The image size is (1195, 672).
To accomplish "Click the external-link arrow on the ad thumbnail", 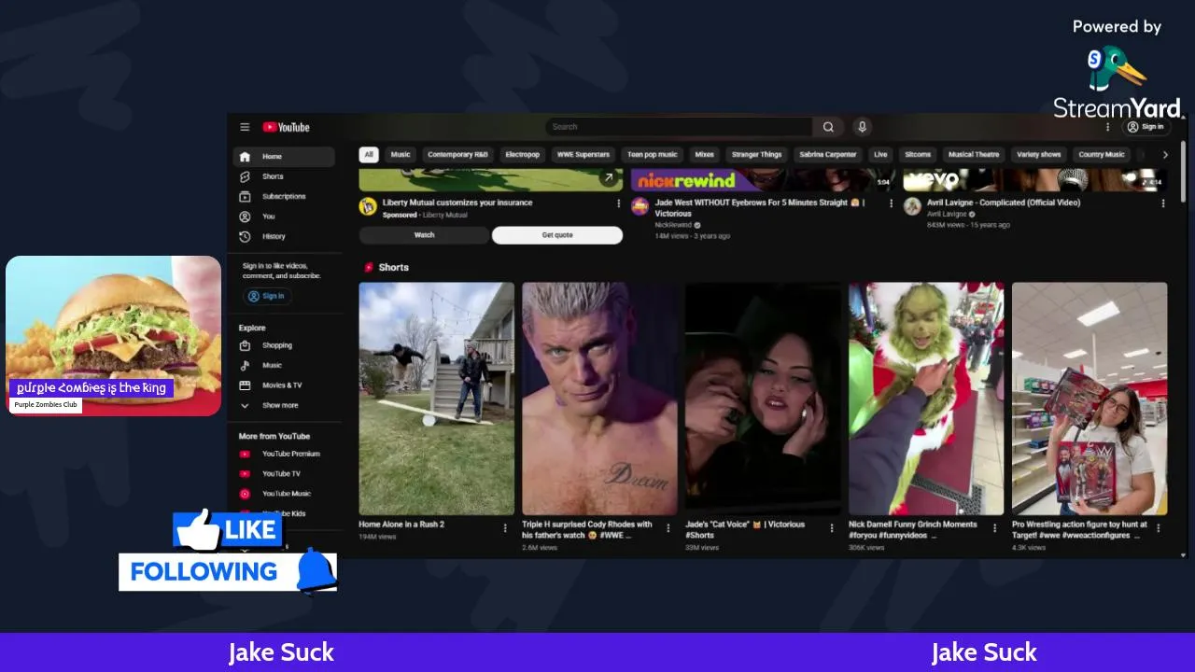I will tap(609, 178).
